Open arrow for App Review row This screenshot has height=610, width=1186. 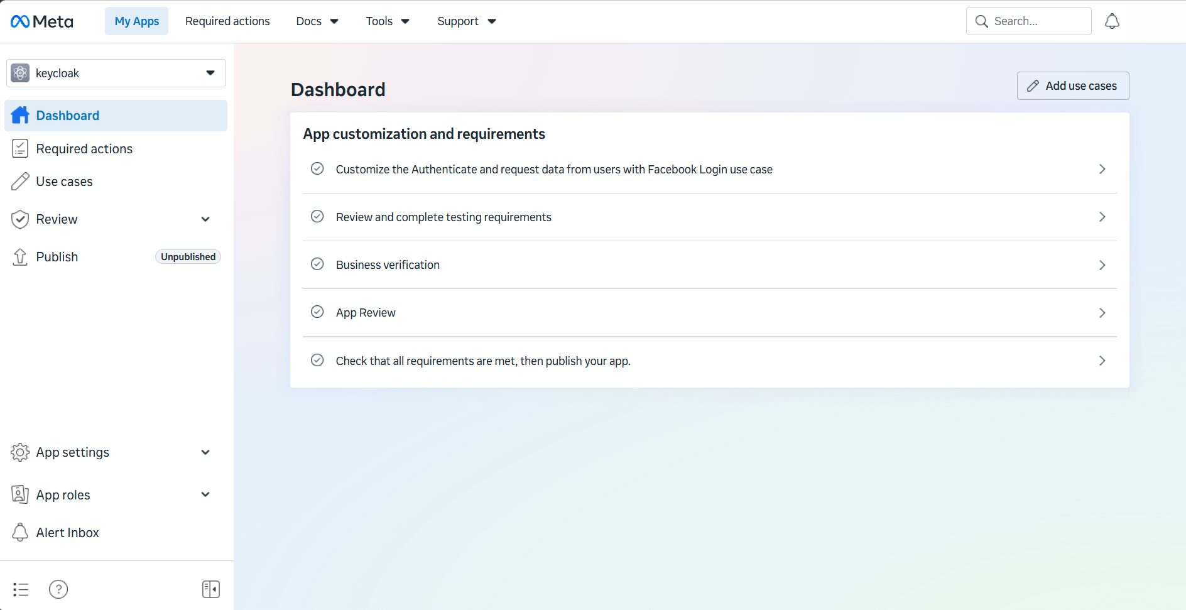coord(1102,313)
